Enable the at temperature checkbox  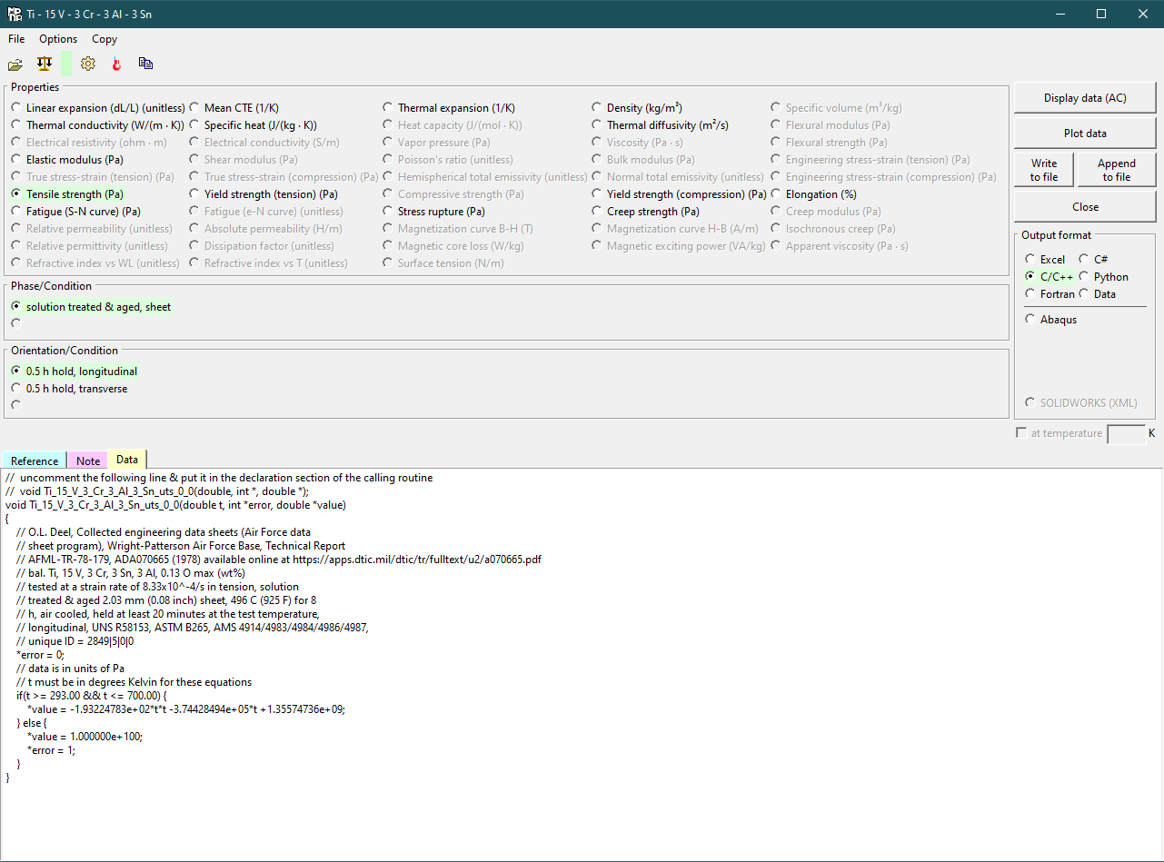1021,433
